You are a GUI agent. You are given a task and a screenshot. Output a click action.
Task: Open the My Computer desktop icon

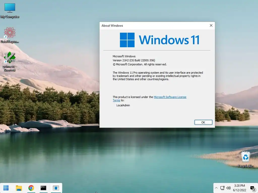click(x=10, y=11)
